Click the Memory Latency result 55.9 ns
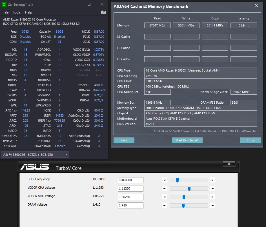The height and width of the screenshot is (227, 266). point(244,25)
